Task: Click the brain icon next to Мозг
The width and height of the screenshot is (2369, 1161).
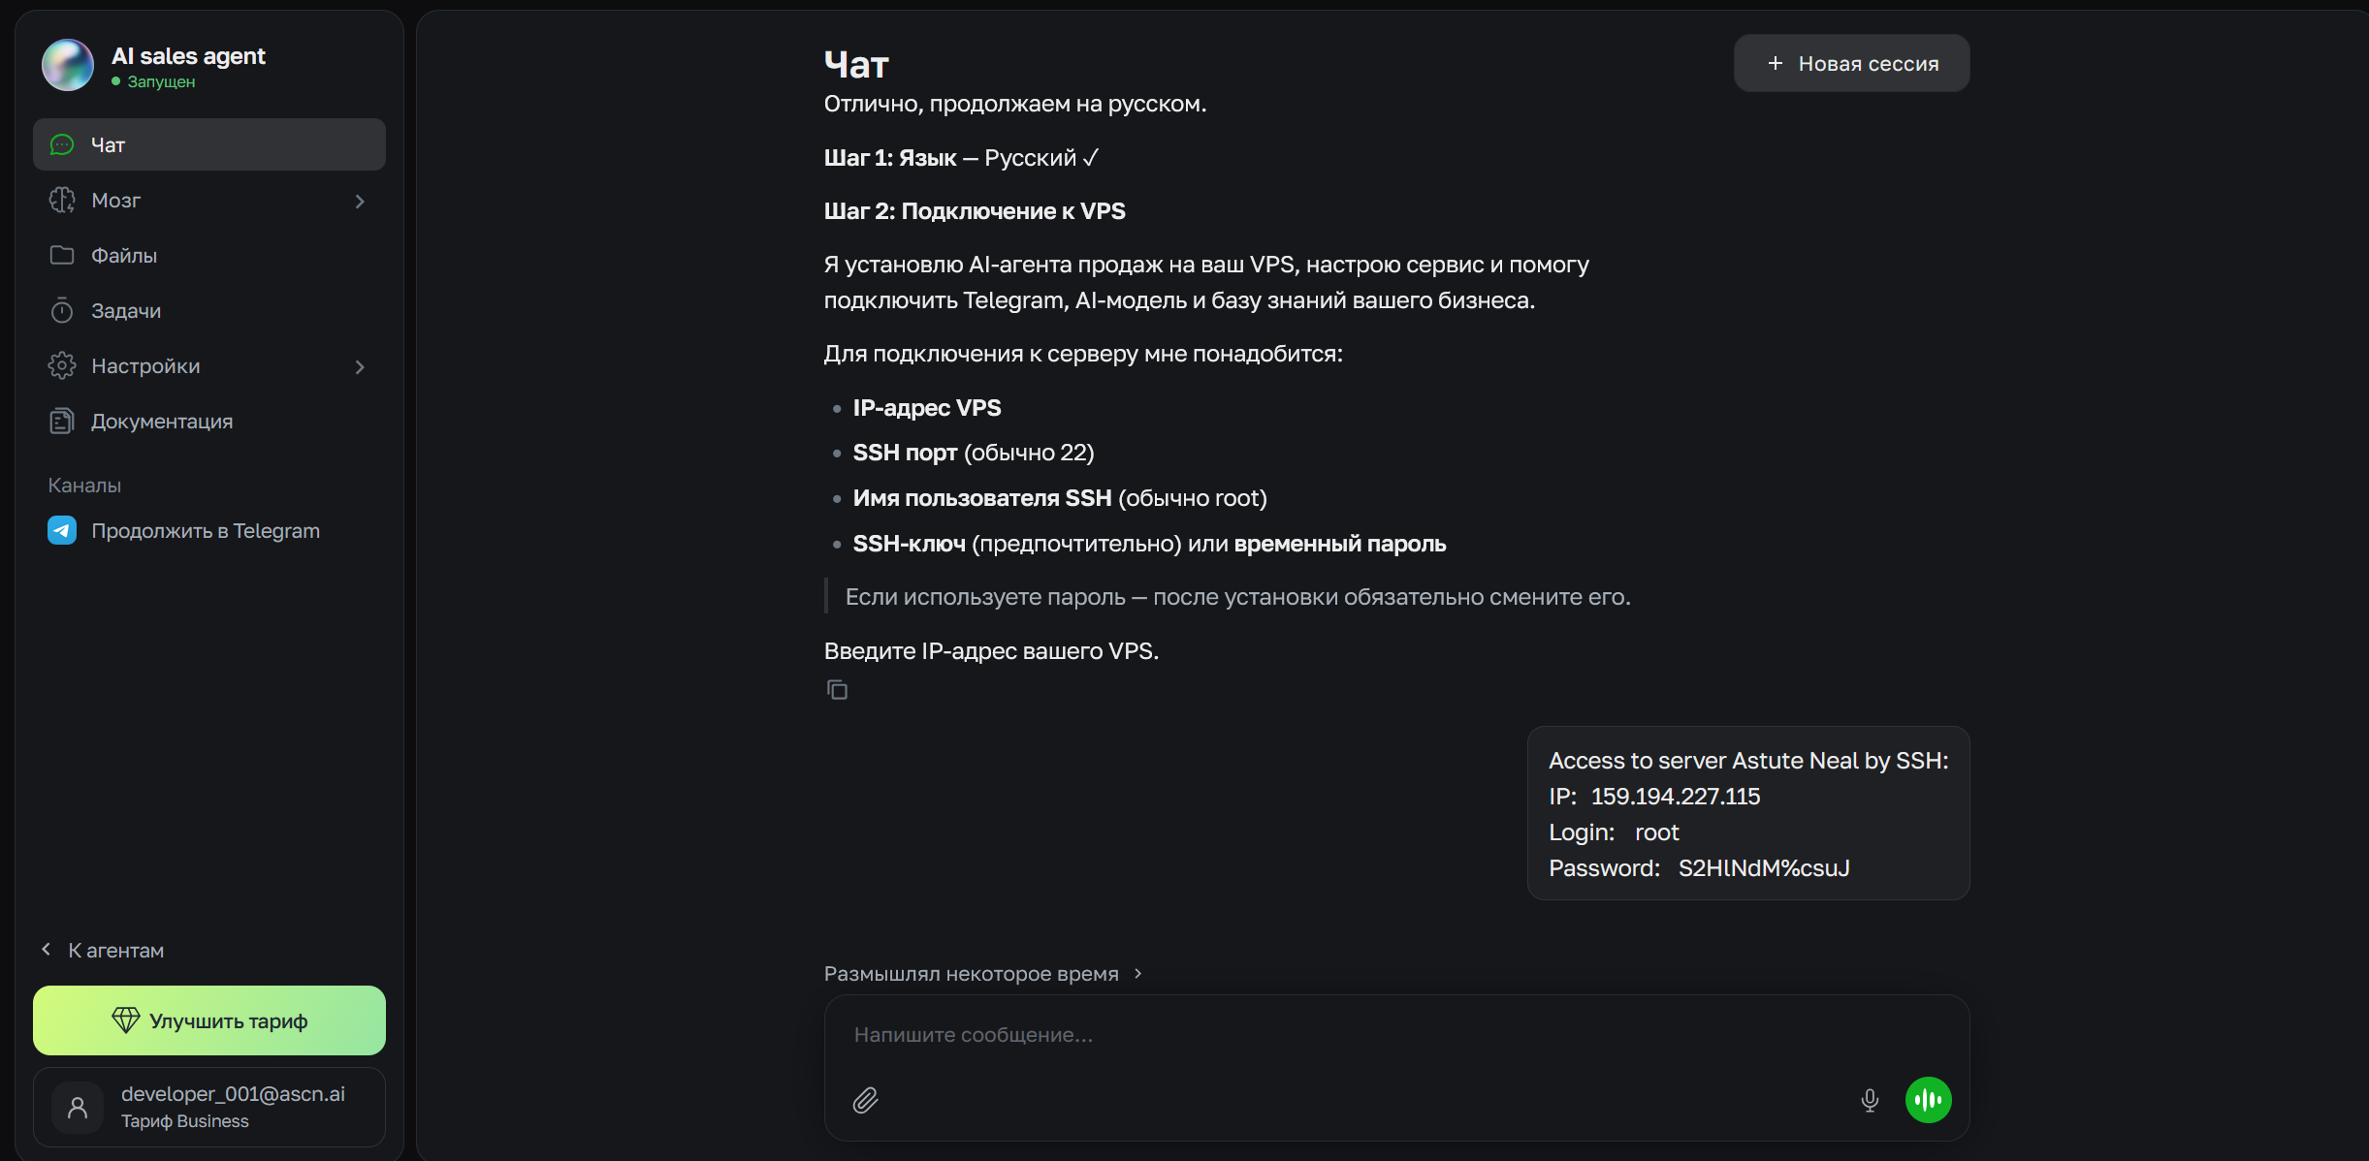Action: coord(62,200)
